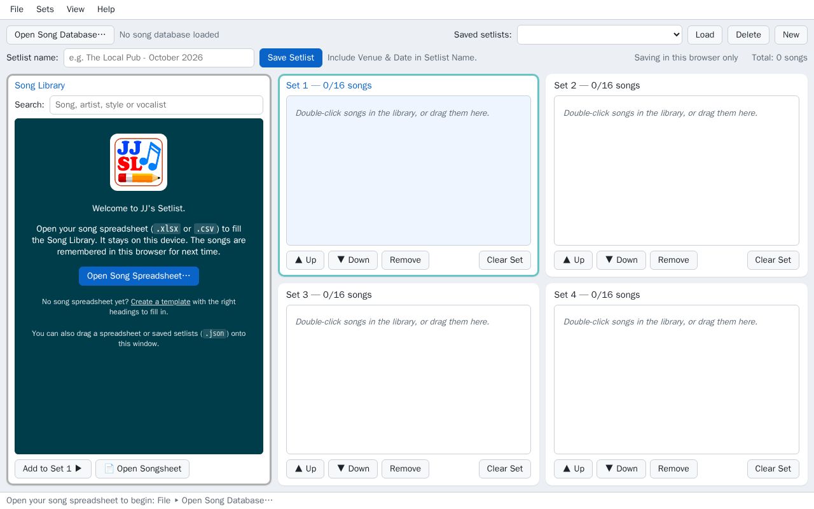This screenshot has height=509, width=814.
Task: Click the Open Songsheet button
Action: [x=142, y=469]
